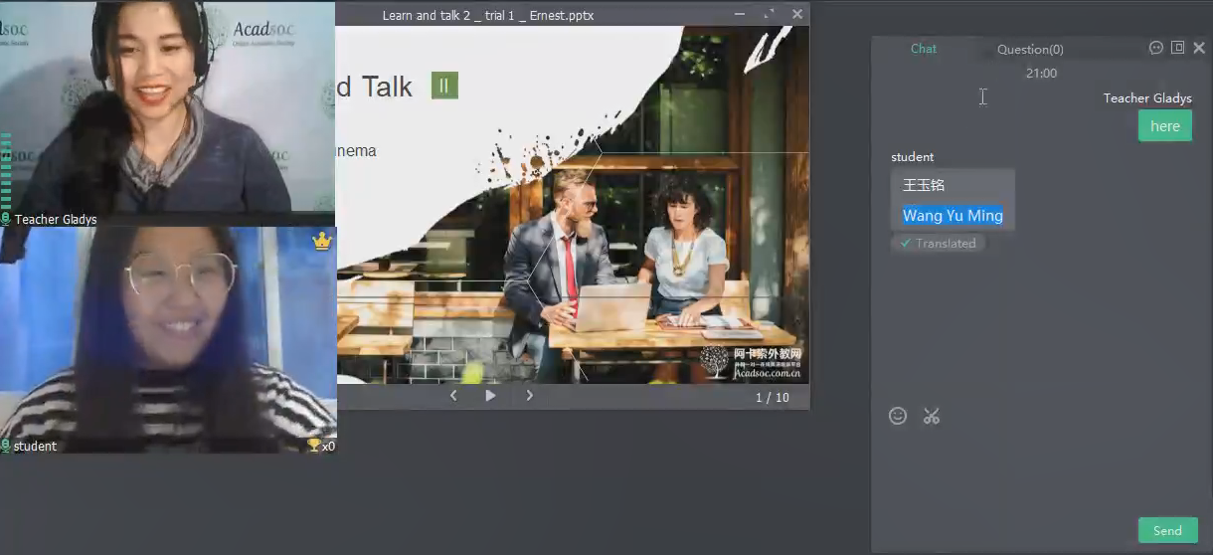This screenshot has height=555, width=1213.
Task: Play the slideshow presentation
Action: pyautogui.click(x=490, y=395)
